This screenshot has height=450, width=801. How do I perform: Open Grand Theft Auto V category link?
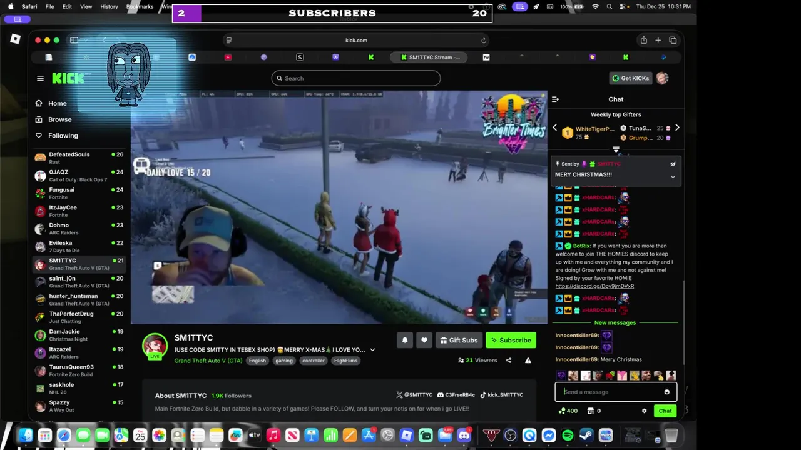pyautogui.click(x=208, y=361)
